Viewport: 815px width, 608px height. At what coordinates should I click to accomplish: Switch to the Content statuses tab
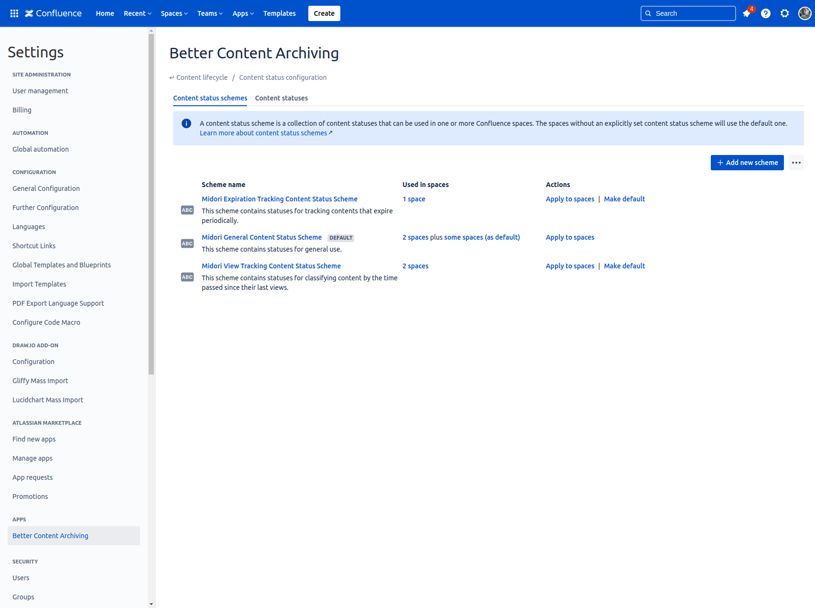[x=281, y=98]
